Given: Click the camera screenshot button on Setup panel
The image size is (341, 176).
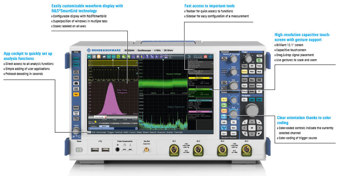Looking at the screenshot, I should click(76, 83).
